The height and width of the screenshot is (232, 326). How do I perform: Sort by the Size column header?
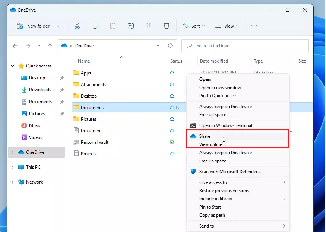(x=302, y=61)
